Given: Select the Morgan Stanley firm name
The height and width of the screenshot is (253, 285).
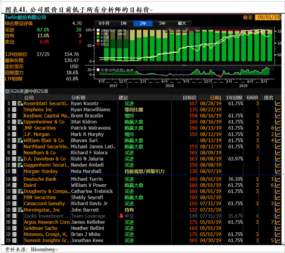Looking at the screenshot, I should [x=41, y=171].
